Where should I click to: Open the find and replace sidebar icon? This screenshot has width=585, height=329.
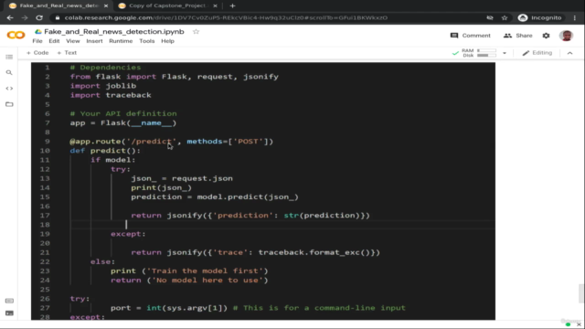[x=9, y=73]
